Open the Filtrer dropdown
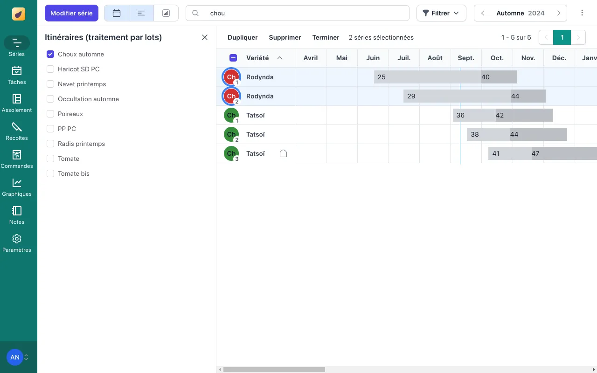 (x=441, y=13)
